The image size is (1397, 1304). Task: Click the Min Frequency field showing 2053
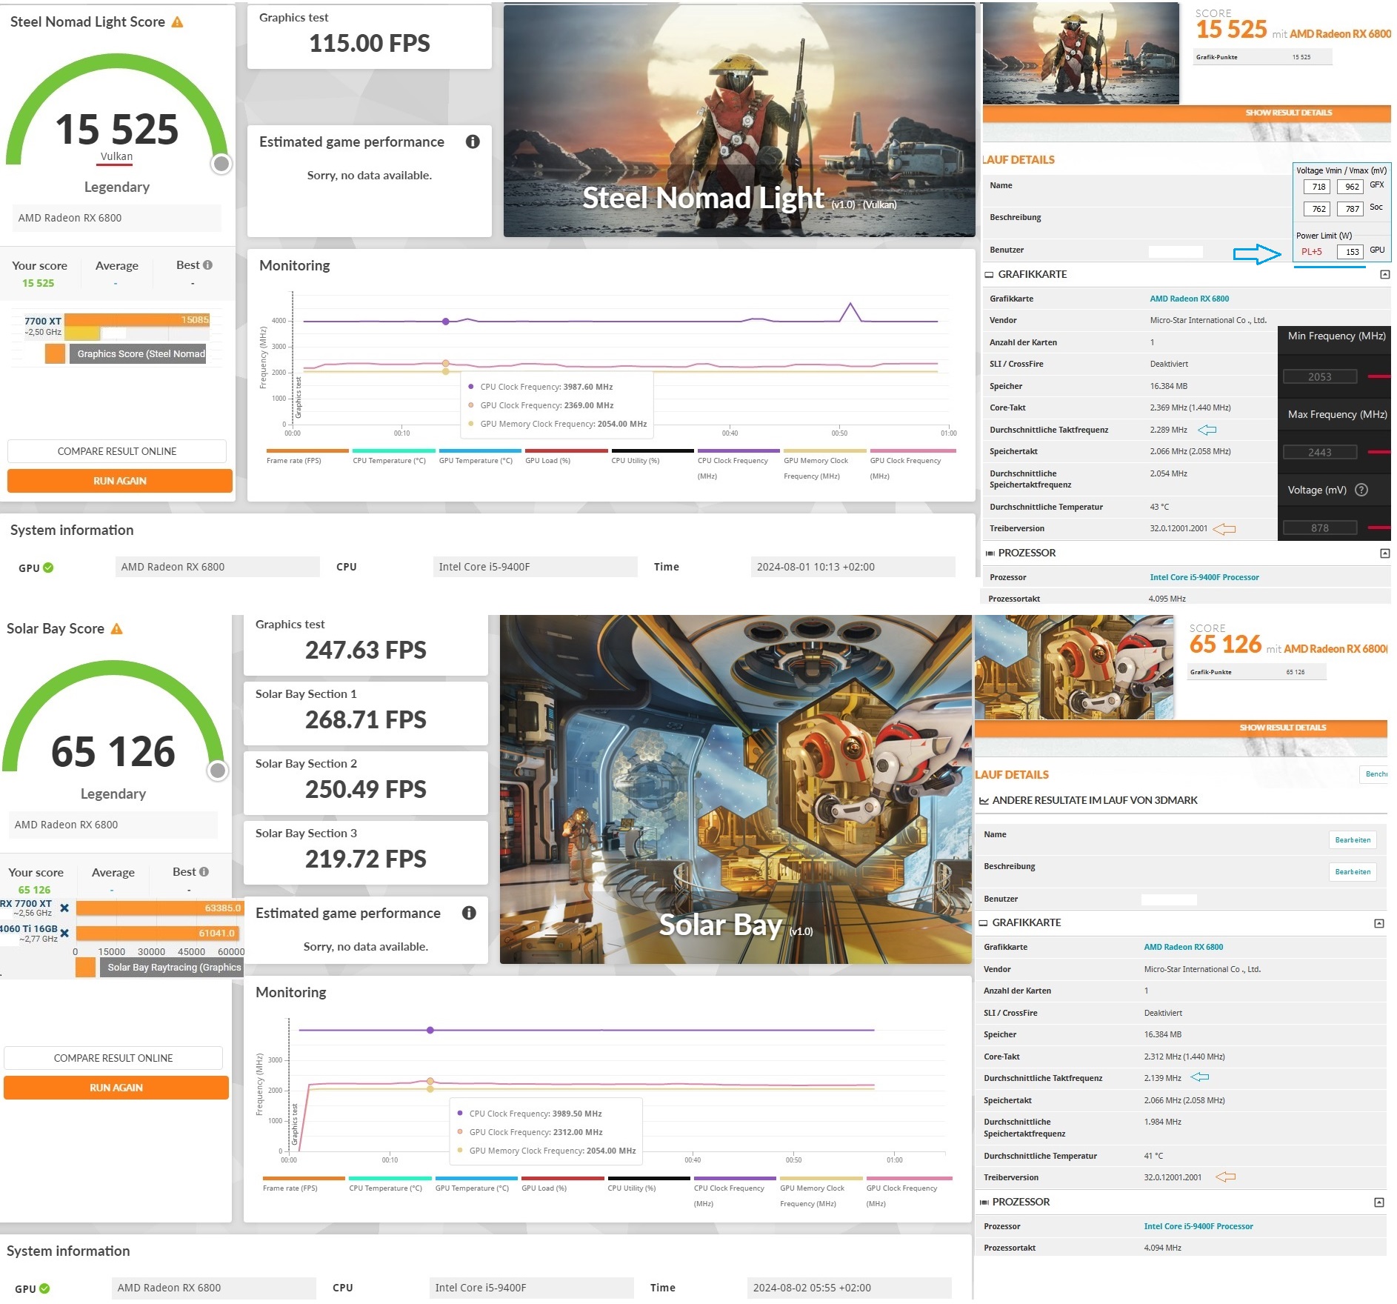point(1319,377)
